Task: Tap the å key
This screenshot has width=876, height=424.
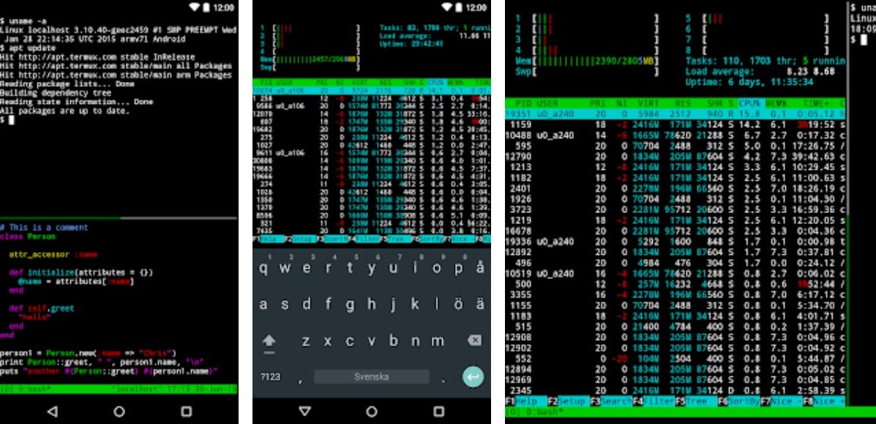Action: (480, 268)
